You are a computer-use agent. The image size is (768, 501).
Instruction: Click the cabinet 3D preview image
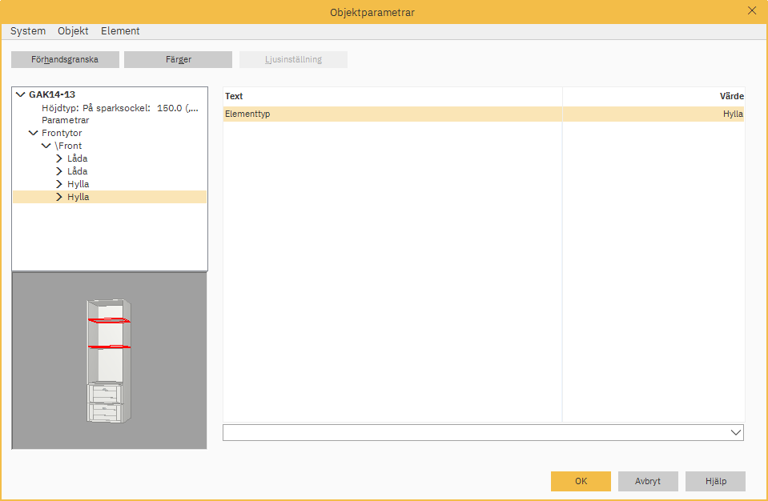pos(109,360)
